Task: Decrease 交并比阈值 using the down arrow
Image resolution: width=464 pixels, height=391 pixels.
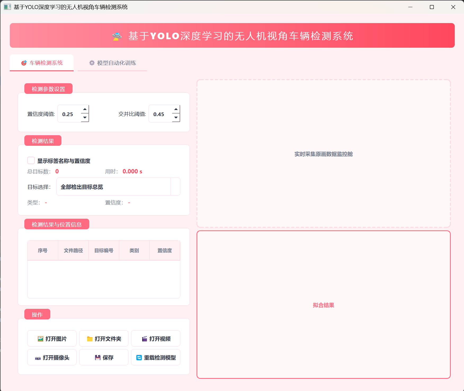Action: (176, 118)
